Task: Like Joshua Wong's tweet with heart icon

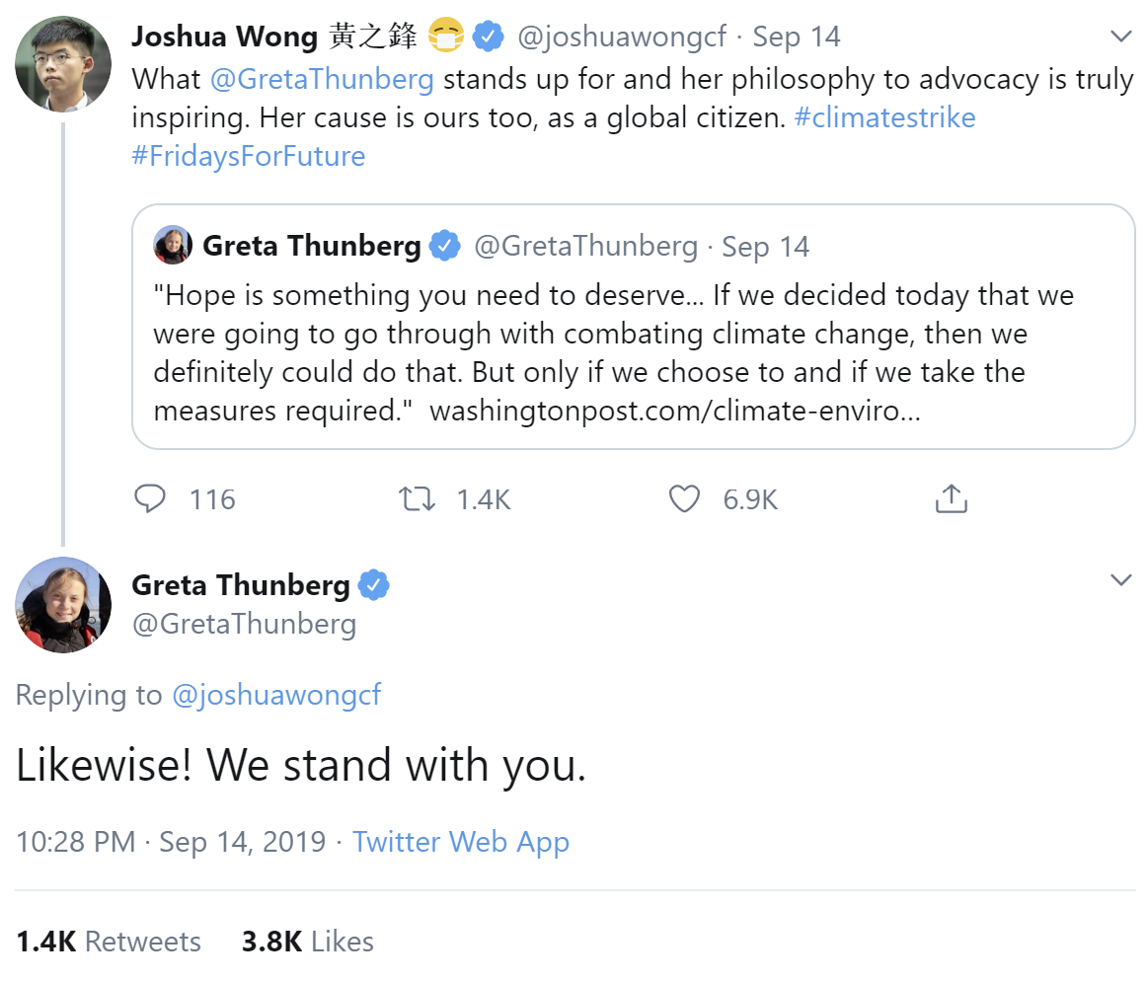Action: click(684, 498)
